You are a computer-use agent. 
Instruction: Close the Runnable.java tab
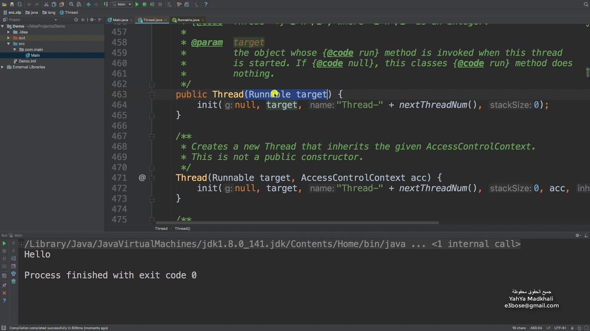point(202,20)
